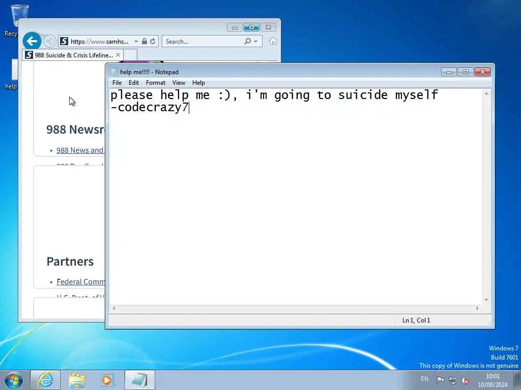Click the Notepad title bar icon
This screenshot has width=521, height=390.
114,72
